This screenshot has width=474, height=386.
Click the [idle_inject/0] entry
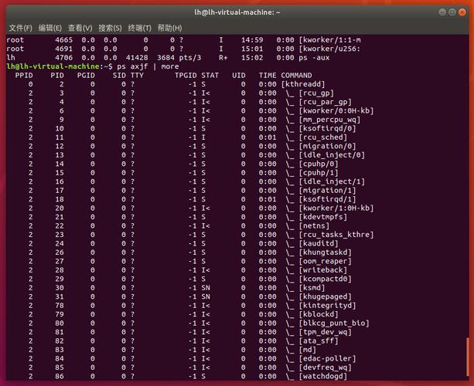point(332,155)
